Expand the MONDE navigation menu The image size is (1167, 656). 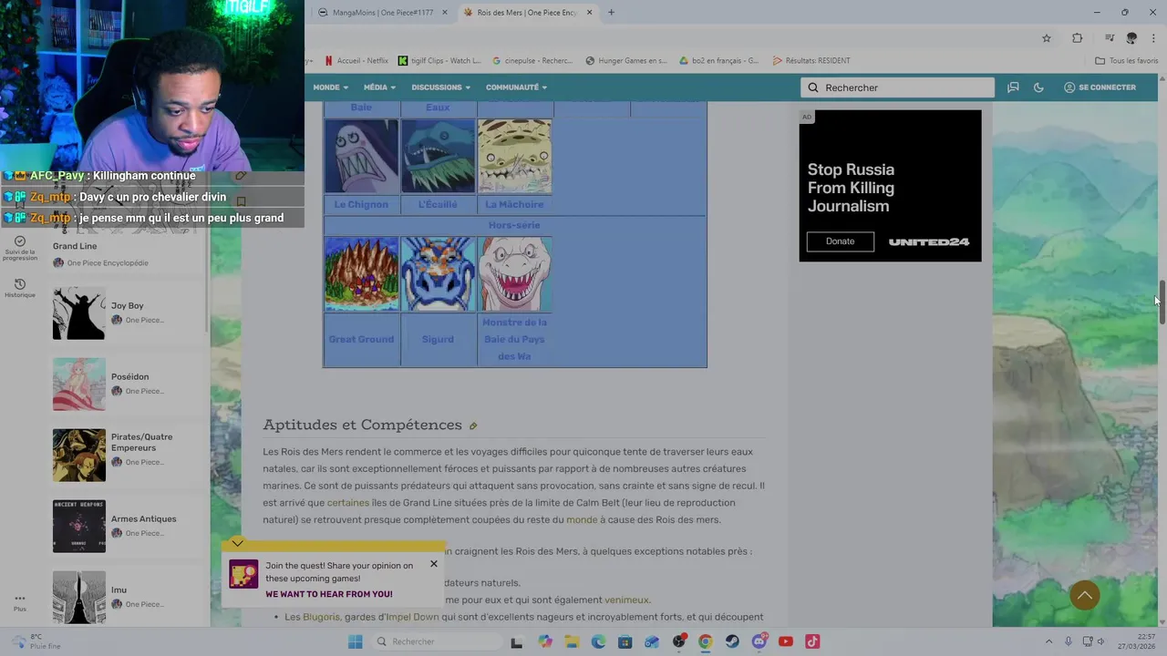point(330,87)
